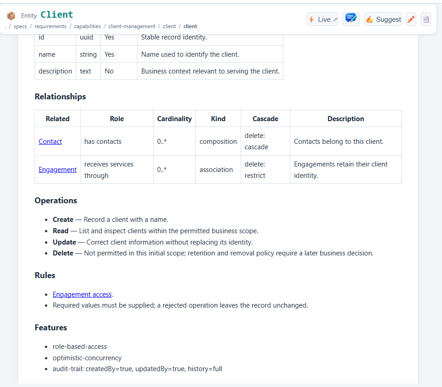The width and height of the screenshot is (442, 387).
Task: Click the 'name' attribute cell
Action: pos(55,54)
